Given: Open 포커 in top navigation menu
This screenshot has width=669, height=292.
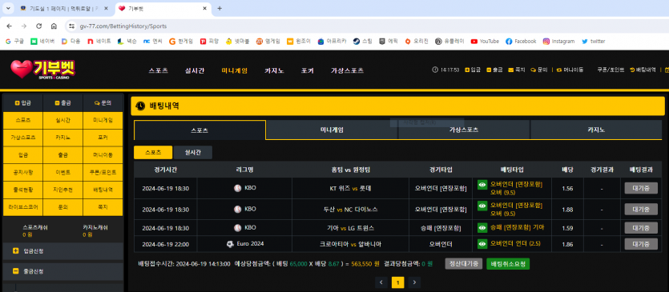Looking at the screenshot, I should click(x=307, y=70).
